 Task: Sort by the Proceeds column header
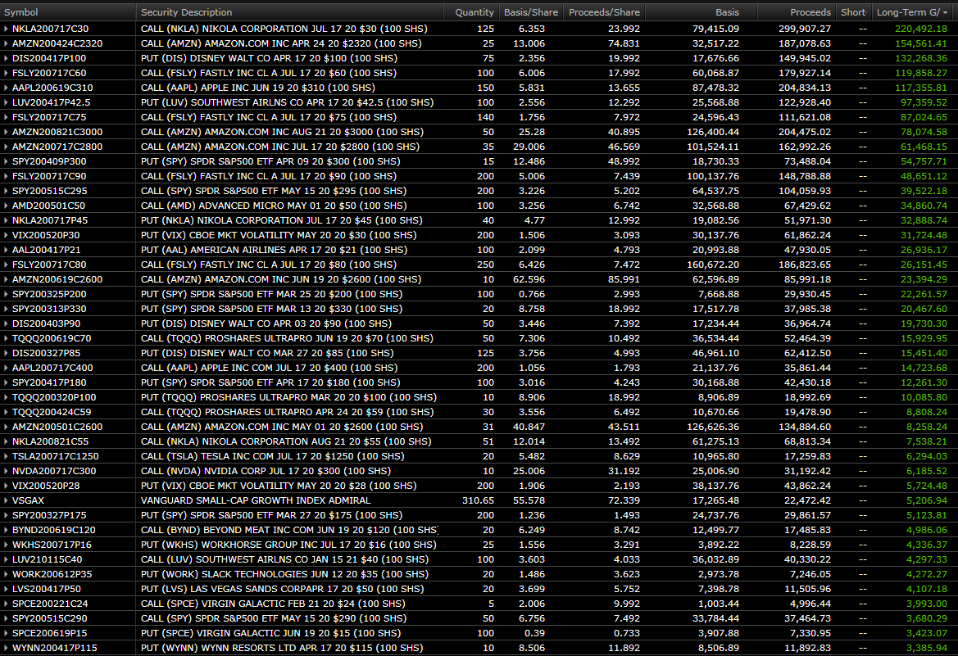point(810,12)
